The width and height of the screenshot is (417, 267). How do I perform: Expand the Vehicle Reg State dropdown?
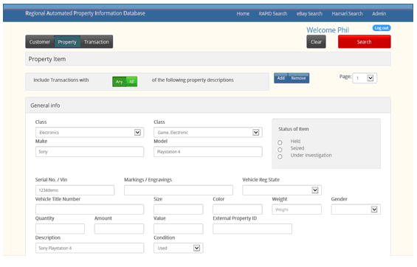(x=282, y=190)
